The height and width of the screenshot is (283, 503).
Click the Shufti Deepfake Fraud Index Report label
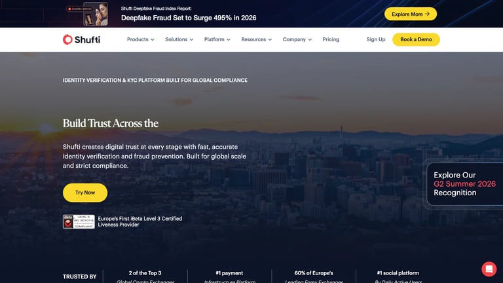tap(157, 9)
